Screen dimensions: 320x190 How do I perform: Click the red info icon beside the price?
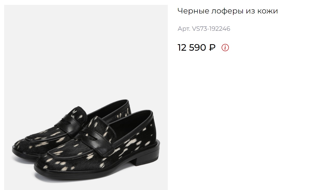pos(225,48)
